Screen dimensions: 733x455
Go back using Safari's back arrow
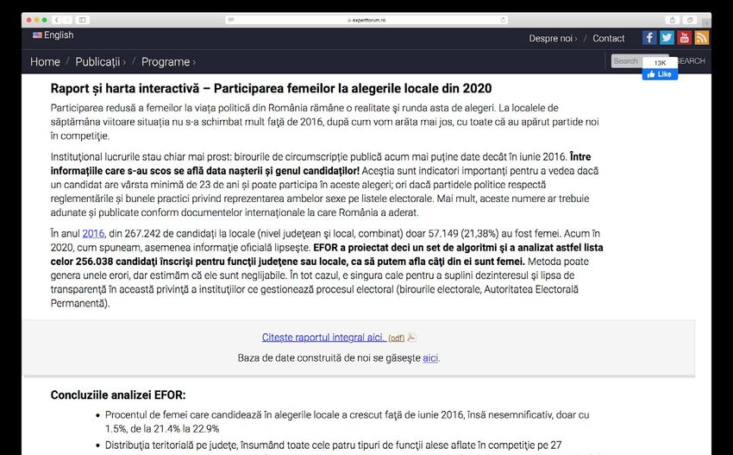pos(57,20)
